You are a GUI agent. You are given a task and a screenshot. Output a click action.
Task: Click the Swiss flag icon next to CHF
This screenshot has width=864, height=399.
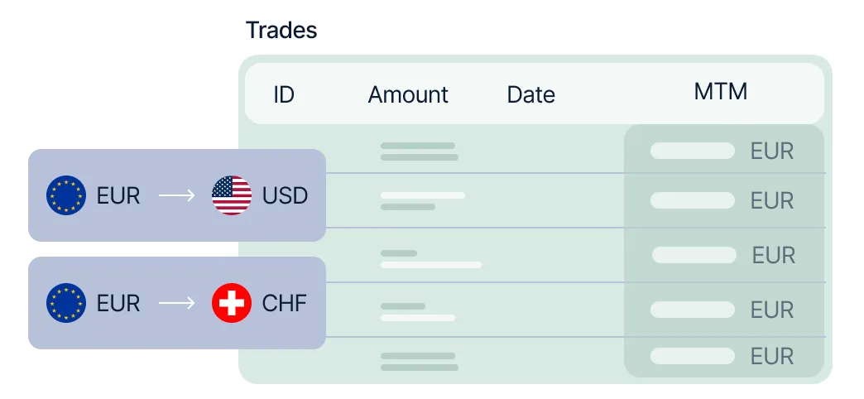point(232,302)
